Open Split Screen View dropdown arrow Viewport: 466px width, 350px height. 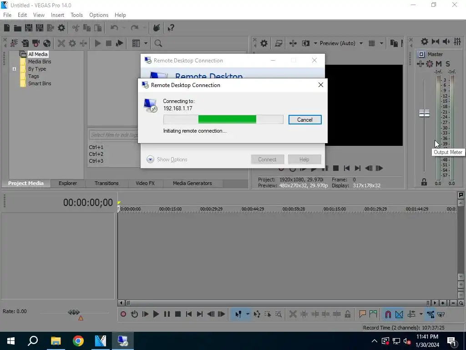(315, 43)
